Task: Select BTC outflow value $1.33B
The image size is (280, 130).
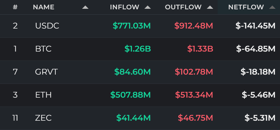Action: tap(200, 49)
